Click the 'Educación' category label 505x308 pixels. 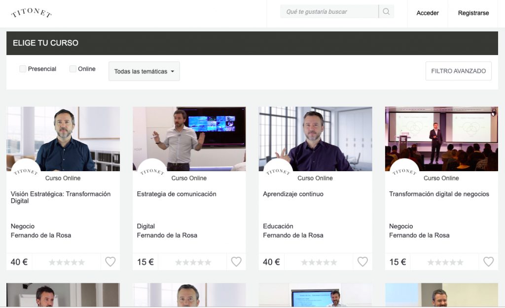point(278,226)
